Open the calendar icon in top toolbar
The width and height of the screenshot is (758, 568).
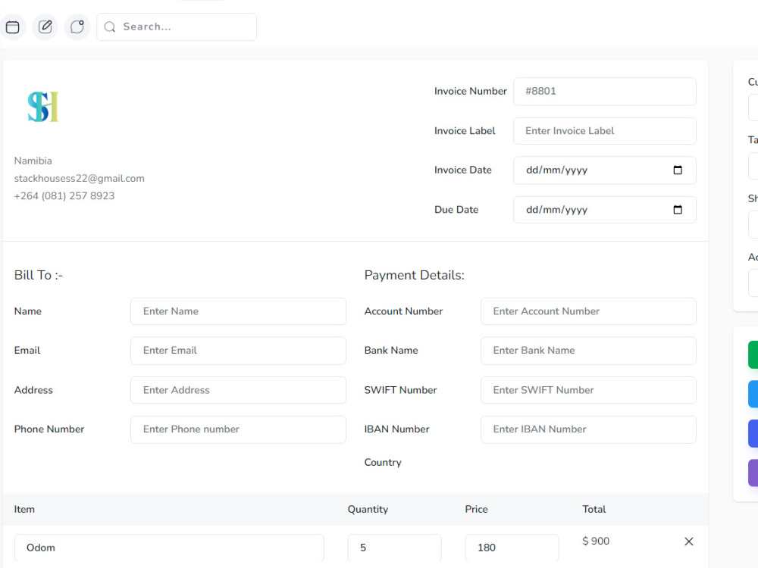pyautogui.click(x=13, y=27)
